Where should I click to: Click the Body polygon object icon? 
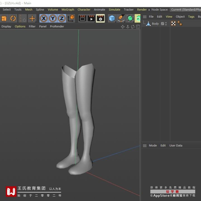click(148, 24)
